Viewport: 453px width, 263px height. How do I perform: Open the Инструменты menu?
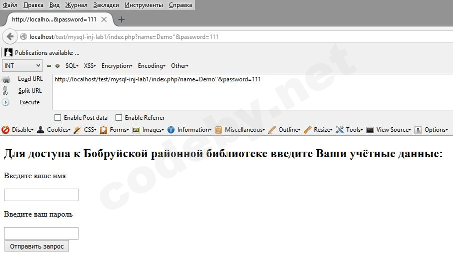coord(144,5)
